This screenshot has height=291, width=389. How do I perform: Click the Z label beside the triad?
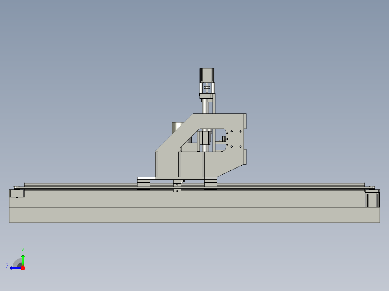7,266
